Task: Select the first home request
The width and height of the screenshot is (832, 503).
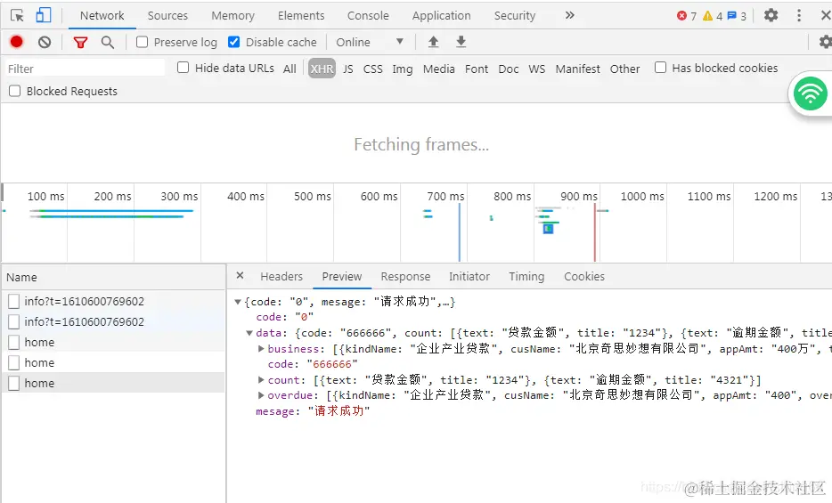Action: [113, 343]
